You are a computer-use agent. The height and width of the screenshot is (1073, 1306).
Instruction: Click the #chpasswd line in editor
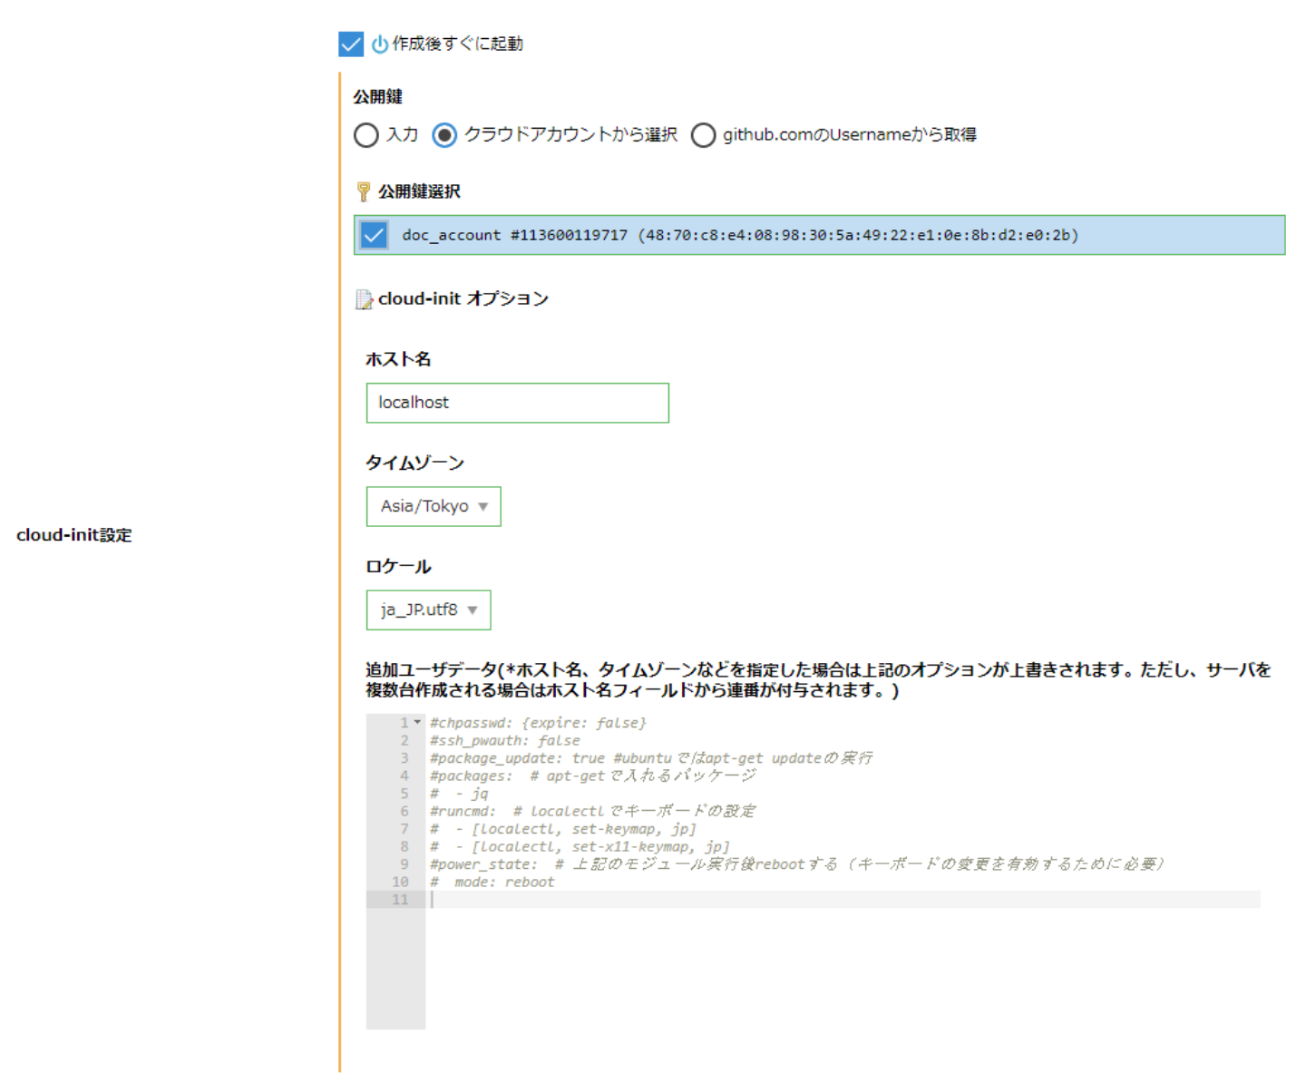click(x=538, y=723)
